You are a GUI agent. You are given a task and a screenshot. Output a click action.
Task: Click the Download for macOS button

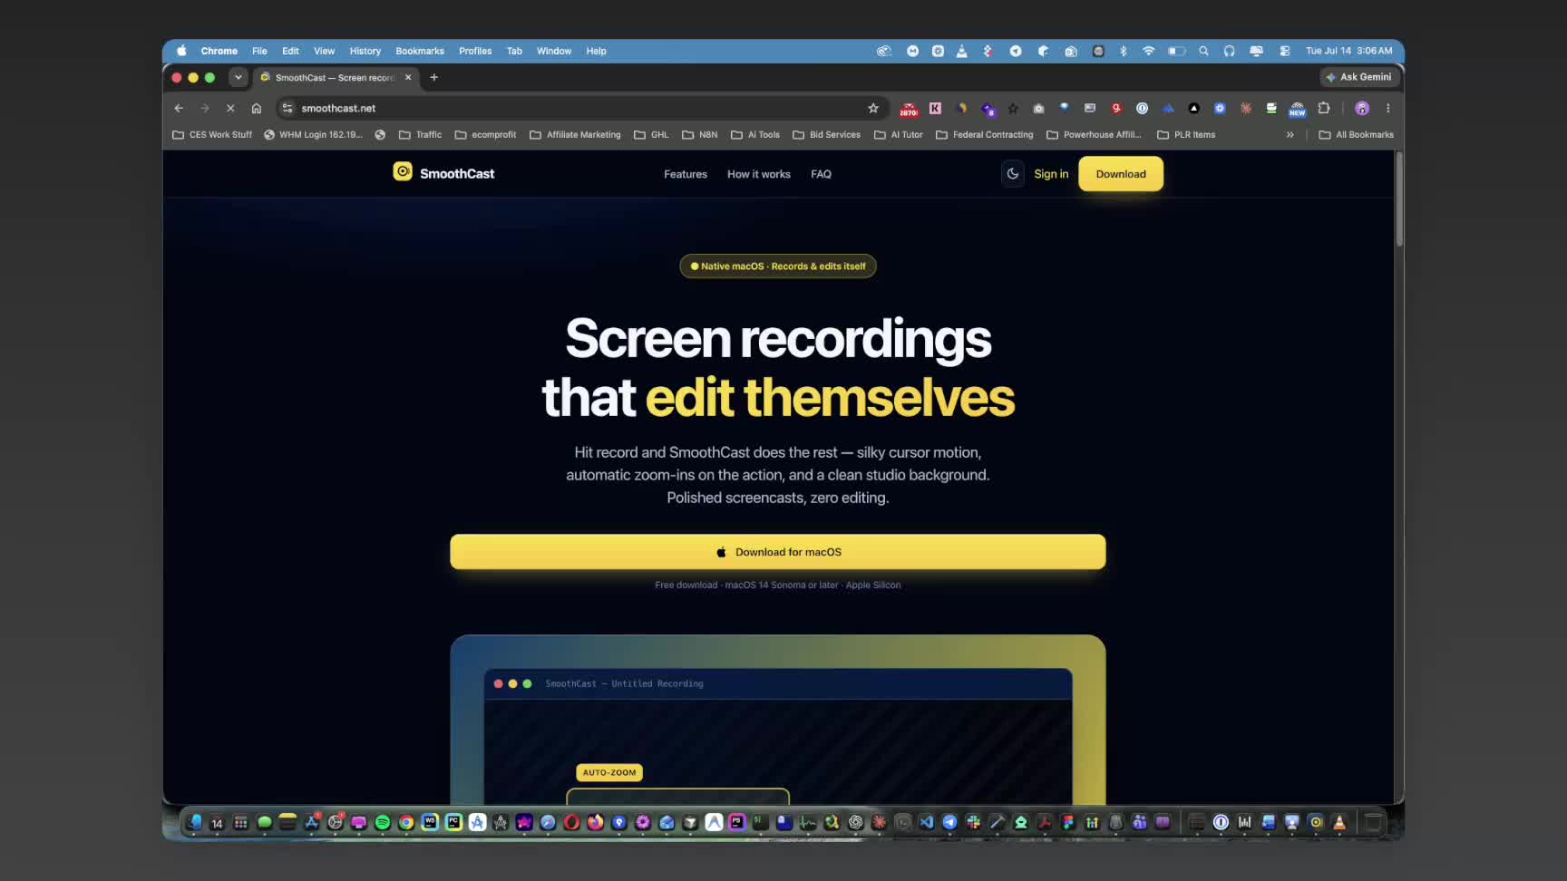(x=778, y=552)
